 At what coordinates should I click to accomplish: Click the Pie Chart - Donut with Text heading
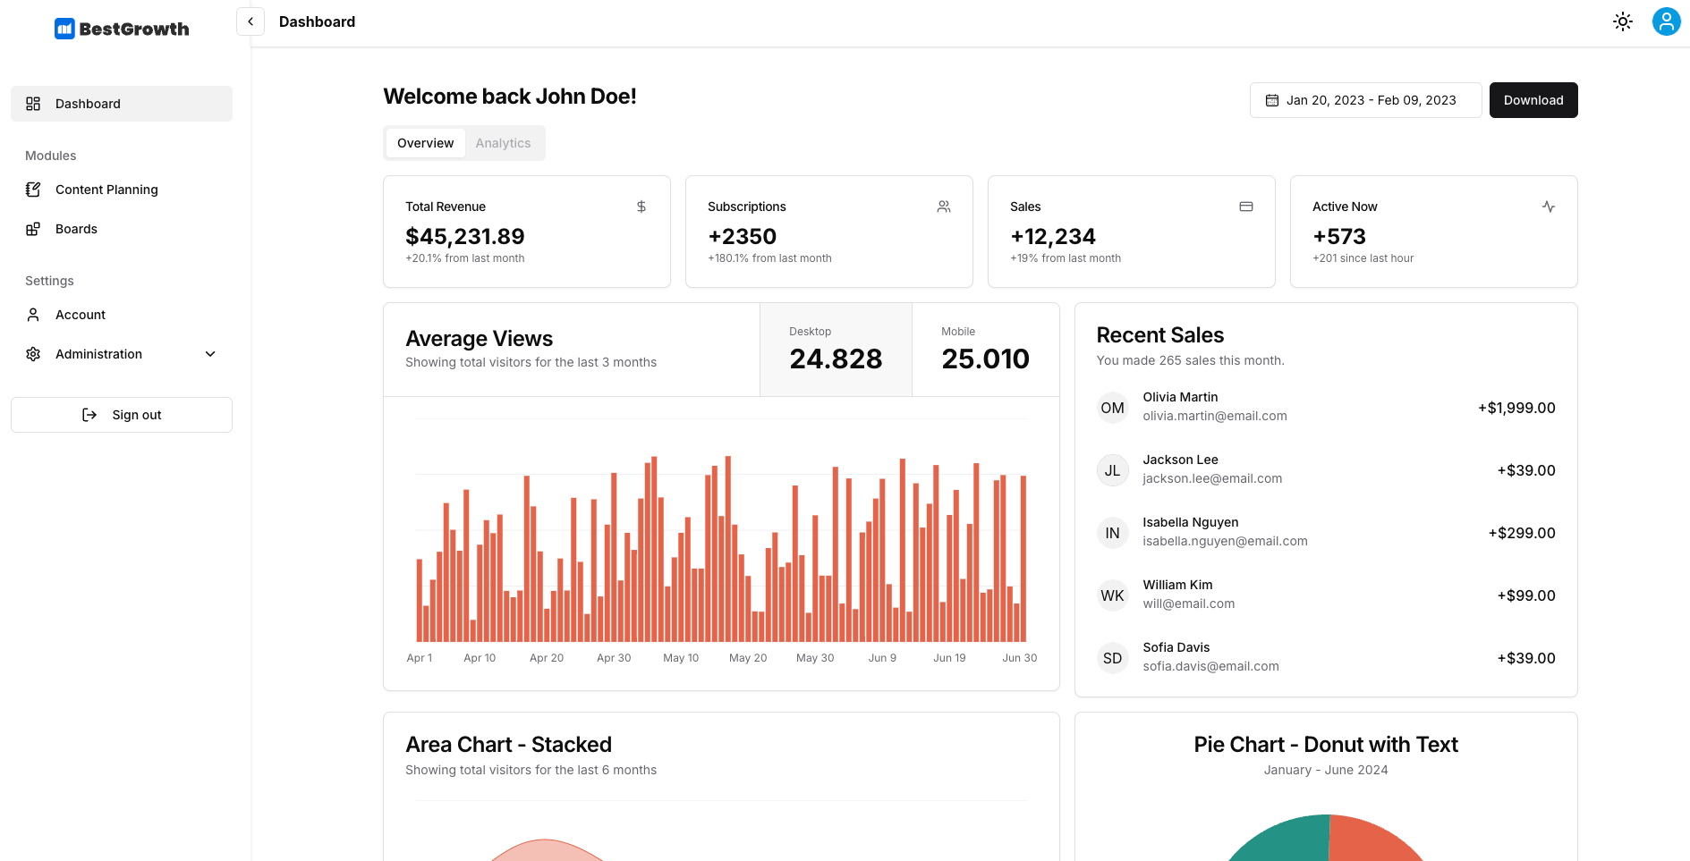(1326, 745)
